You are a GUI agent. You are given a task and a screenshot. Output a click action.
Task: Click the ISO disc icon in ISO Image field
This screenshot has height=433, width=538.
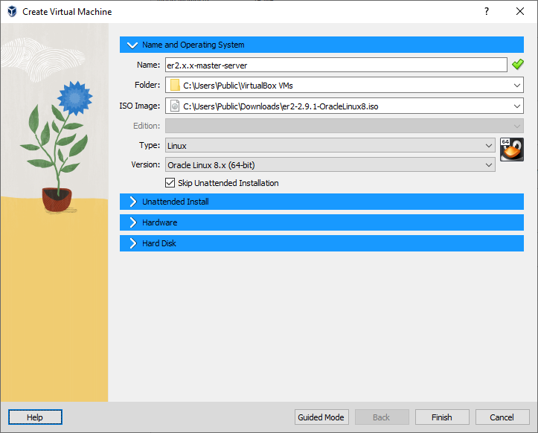[x=175, y=106]
